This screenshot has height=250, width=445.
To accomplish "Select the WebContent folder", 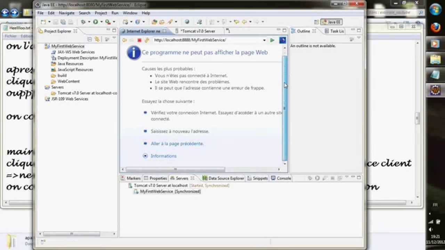I will [x=66, y=81].
